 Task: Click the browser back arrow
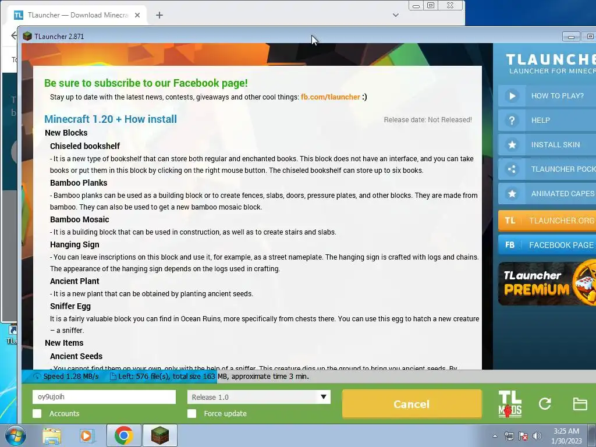14,36
